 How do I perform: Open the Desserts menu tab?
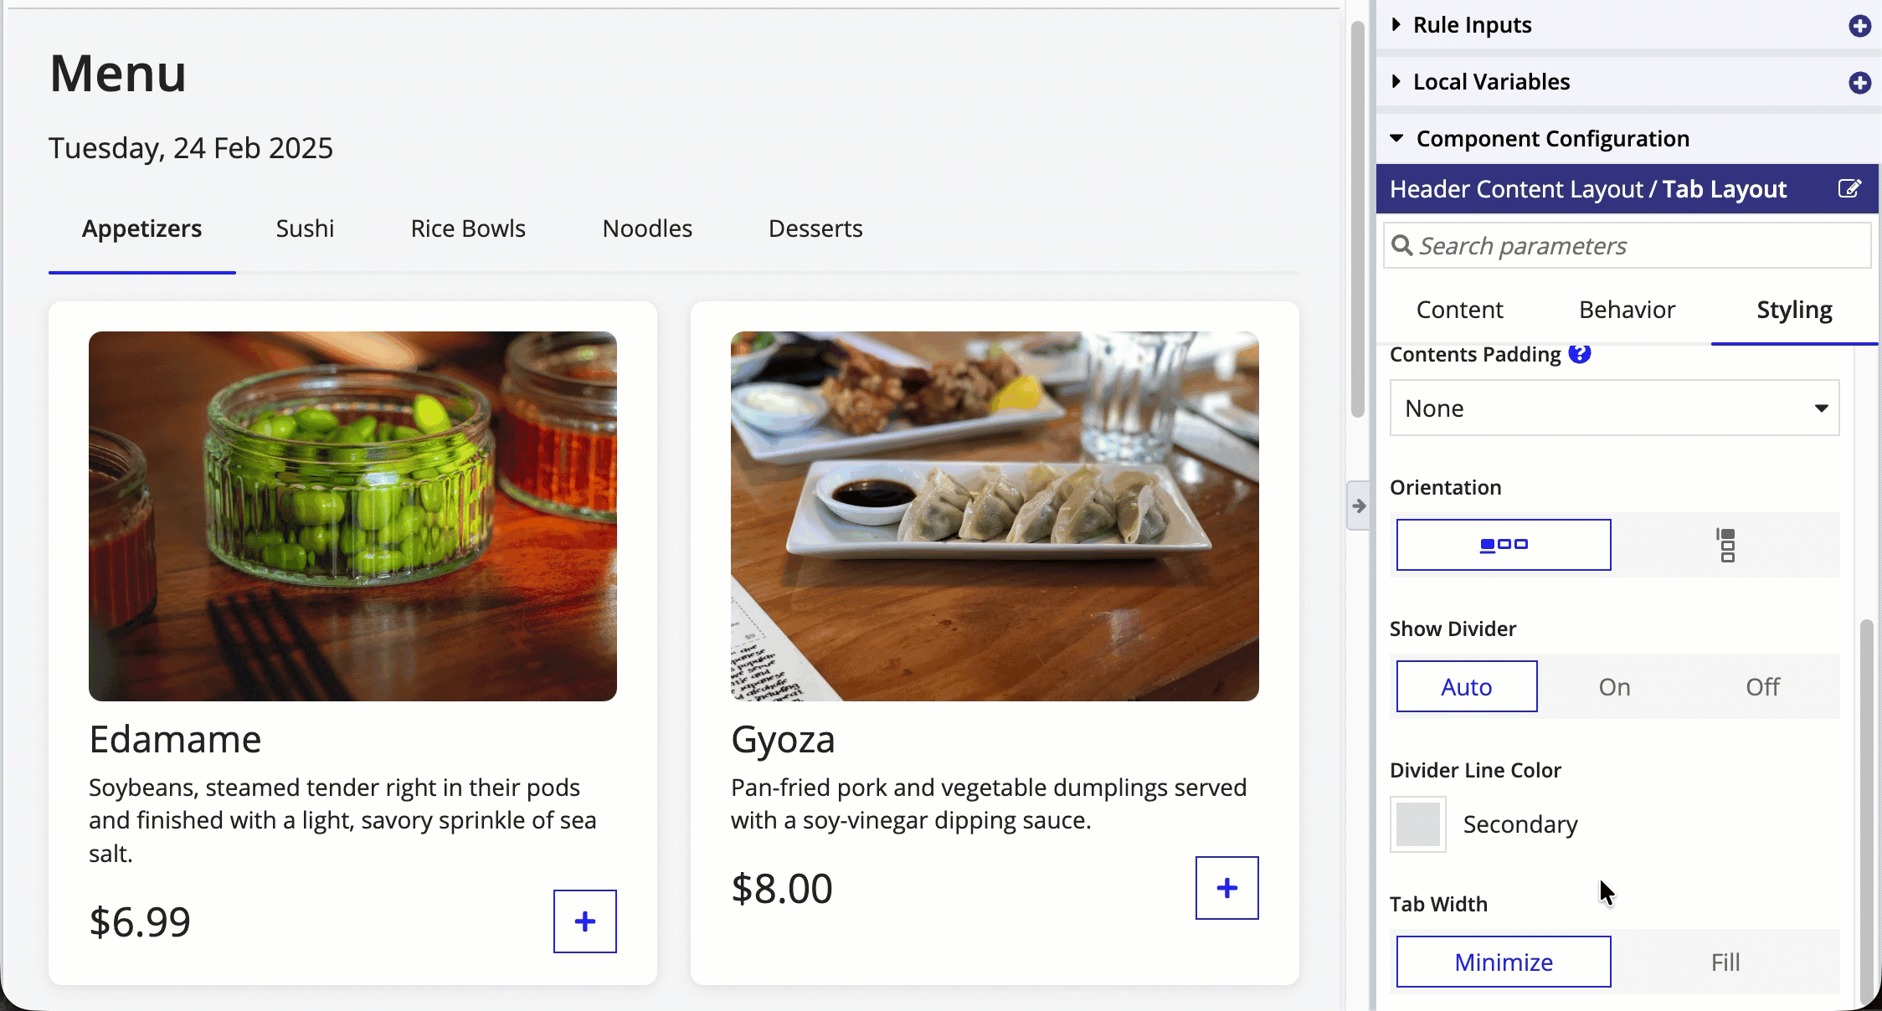pyautogui.click(x=815, y=228)
